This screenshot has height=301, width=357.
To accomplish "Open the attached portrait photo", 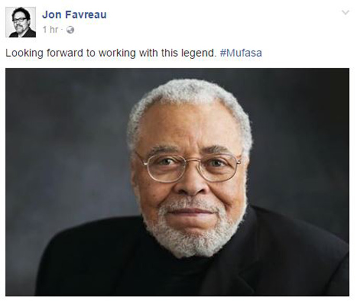I will point(177,182).
